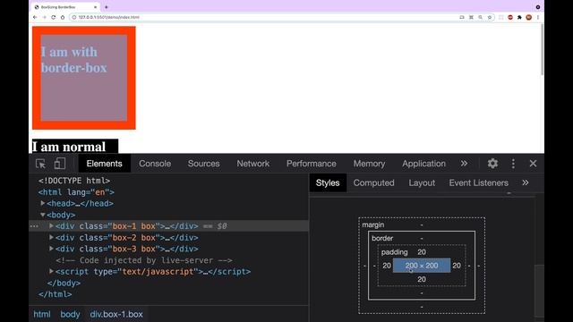Go forward in the browser

pyautogui.click(x=44, y=17)
